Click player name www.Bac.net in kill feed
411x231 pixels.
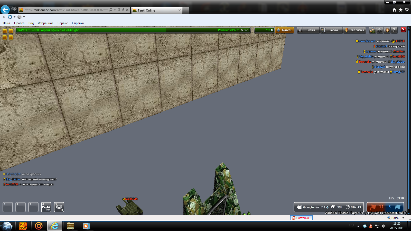click(367, 41)
